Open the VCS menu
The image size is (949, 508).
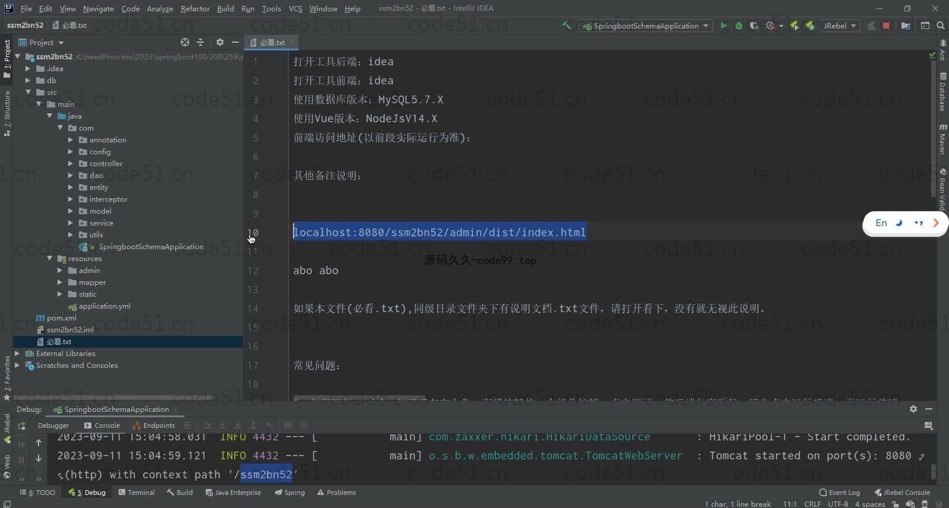[295, 8]
